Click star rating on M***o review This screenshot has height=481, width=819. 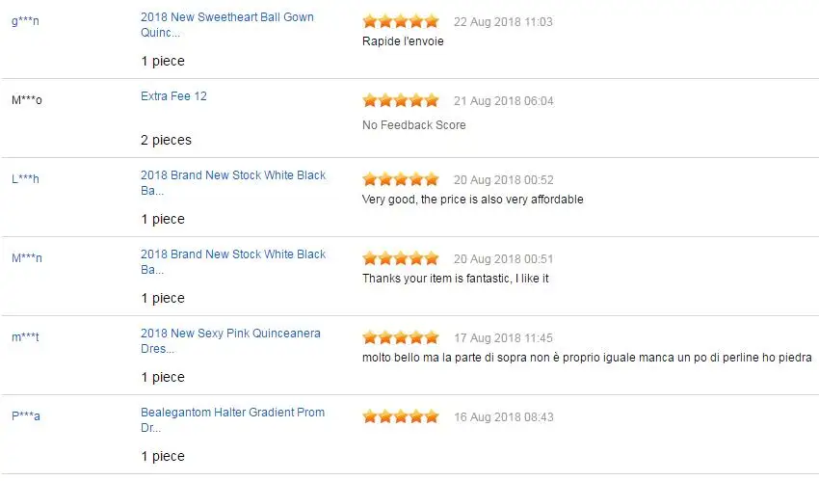(x=400, y=100)
